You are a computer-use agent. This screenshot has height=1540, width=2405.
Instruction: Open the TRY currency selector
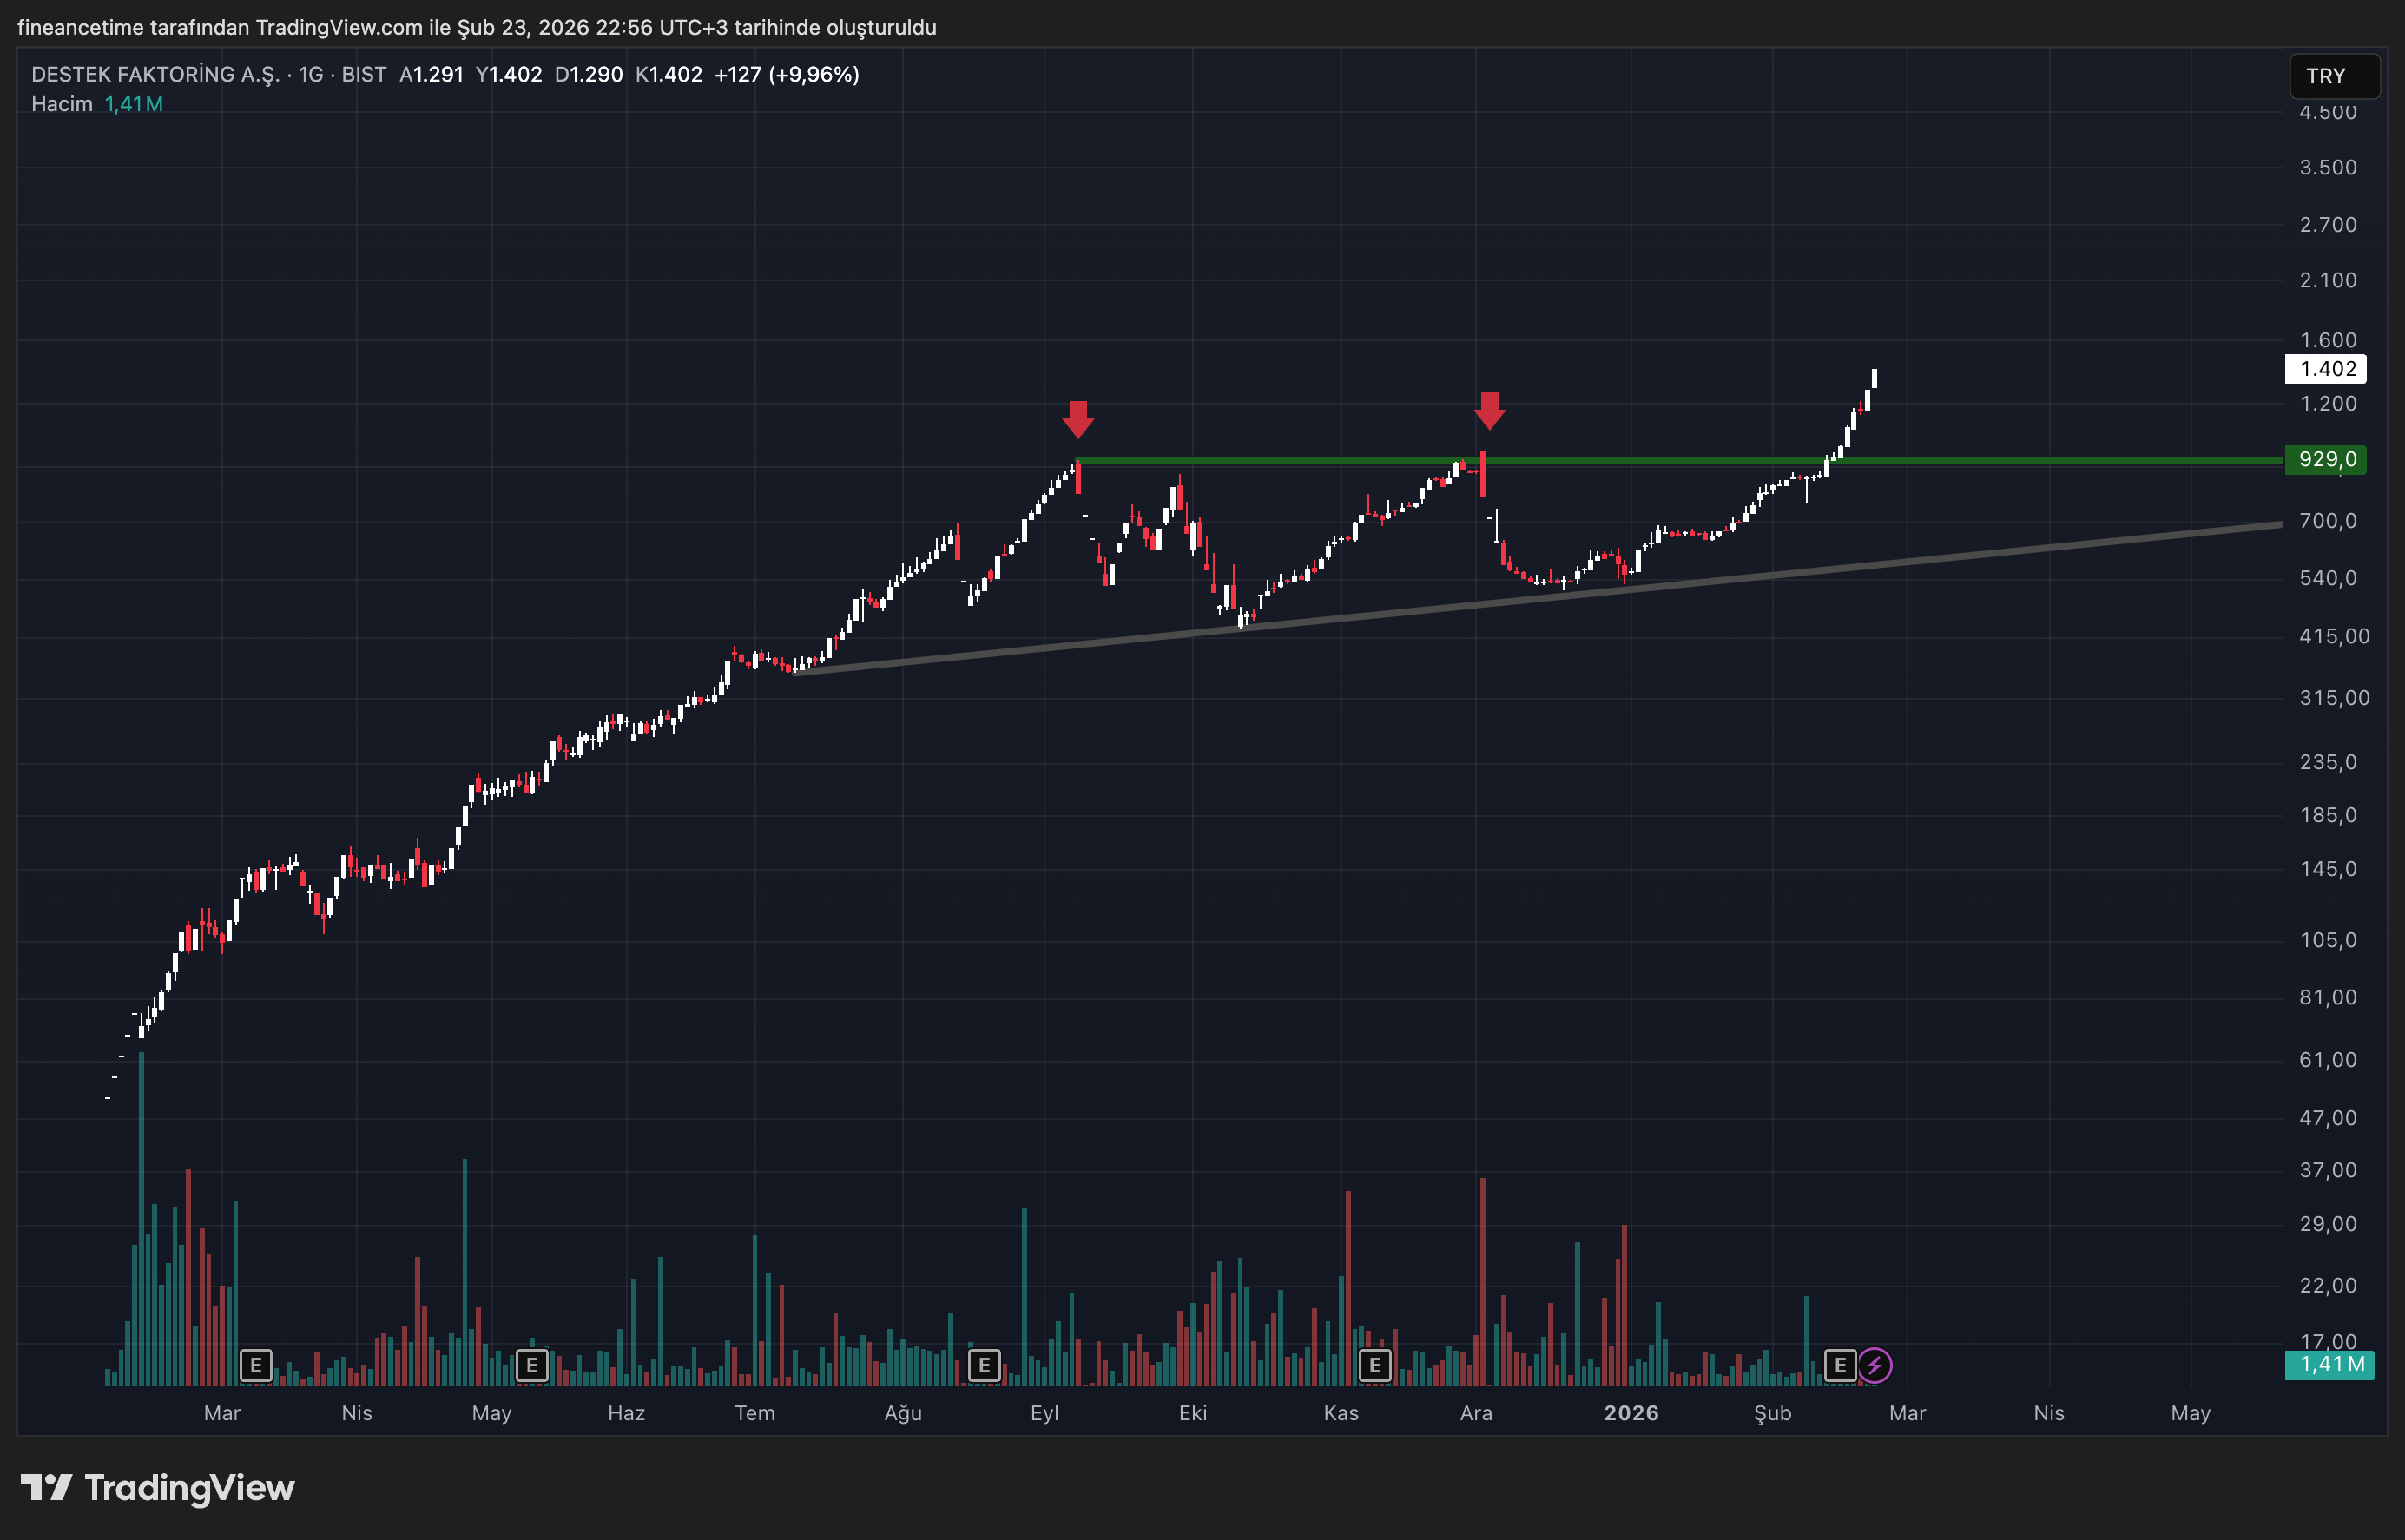pyautogui.click(x=2333, y=76)
